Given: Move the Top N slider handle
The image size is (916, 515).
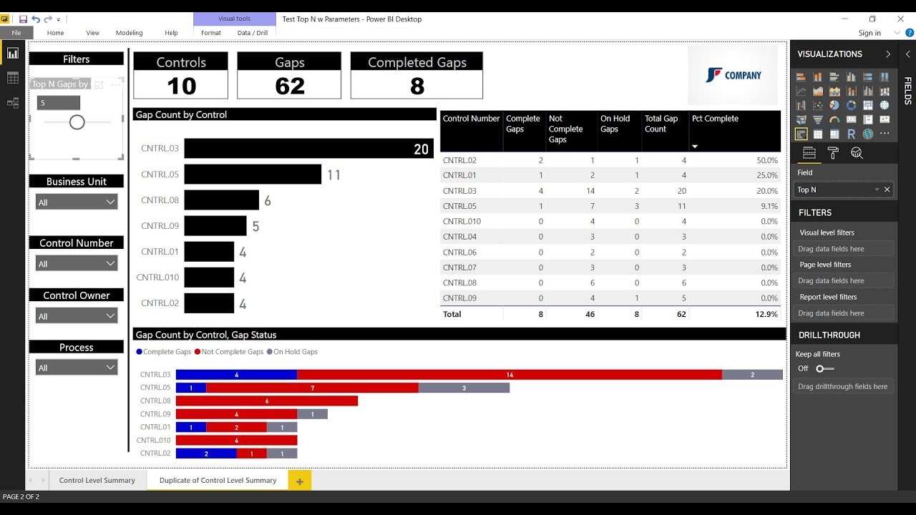Looking at the screenshot, I should (x=77, y=122).
